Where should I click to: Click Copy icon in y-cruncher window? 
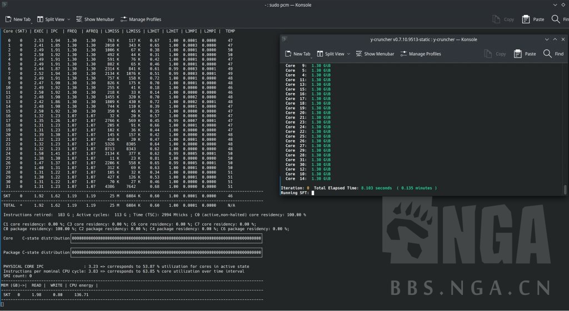point(488,54)
